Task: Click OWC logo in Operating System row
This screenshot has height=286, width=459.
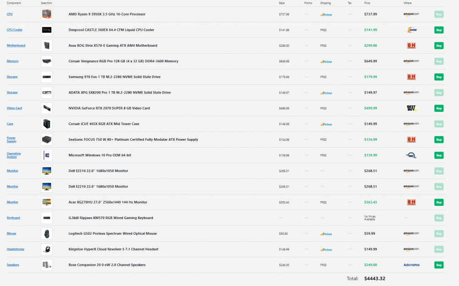Action: coord(411,155)
